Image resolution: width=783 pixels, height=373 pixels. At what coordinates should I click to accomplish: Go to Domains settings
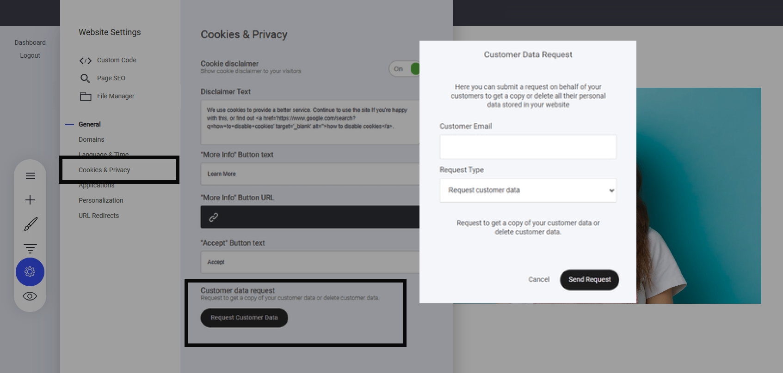[x=92, y=139]
